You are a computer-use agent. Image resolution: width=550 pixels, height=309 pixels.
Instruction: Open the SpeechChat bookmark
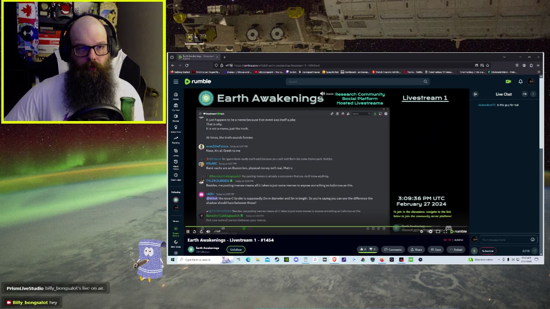point(332,72)
